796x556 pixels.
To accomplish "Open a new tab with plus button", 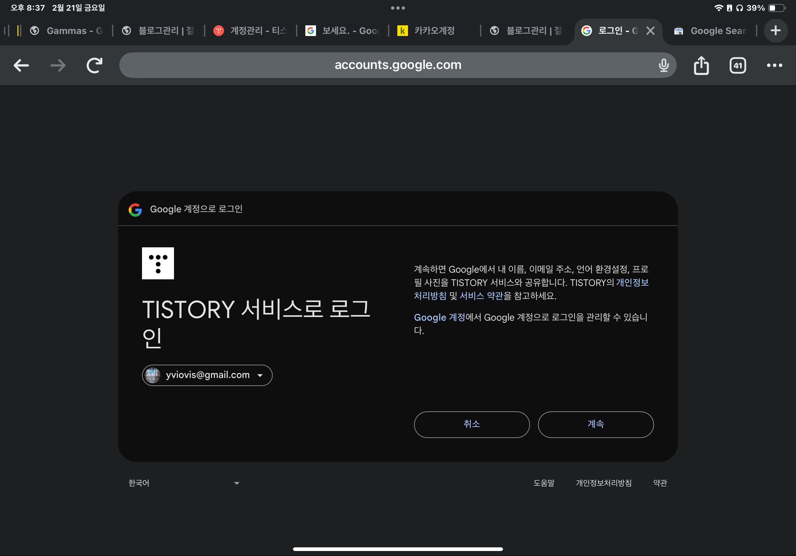I will pos(776,31).
